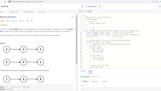Click the solved check mark icon
The width and height of the screenshot is (161, 91).
coord(8,21)
